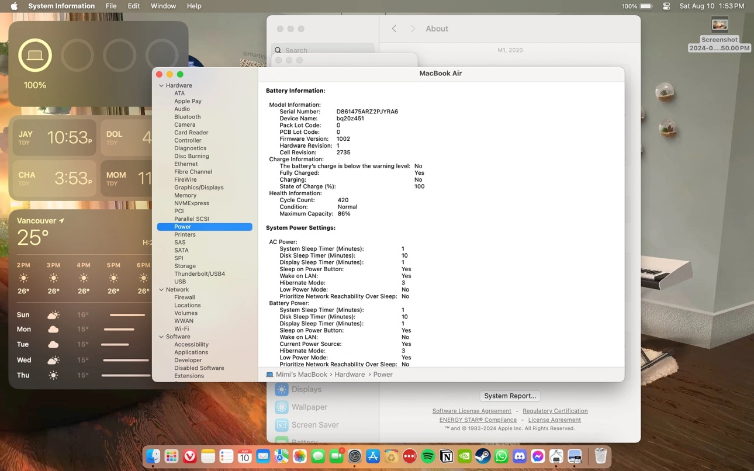The image size is (754, 471).
Task: Open Launchpad in the dock
Action: [171, 456]
